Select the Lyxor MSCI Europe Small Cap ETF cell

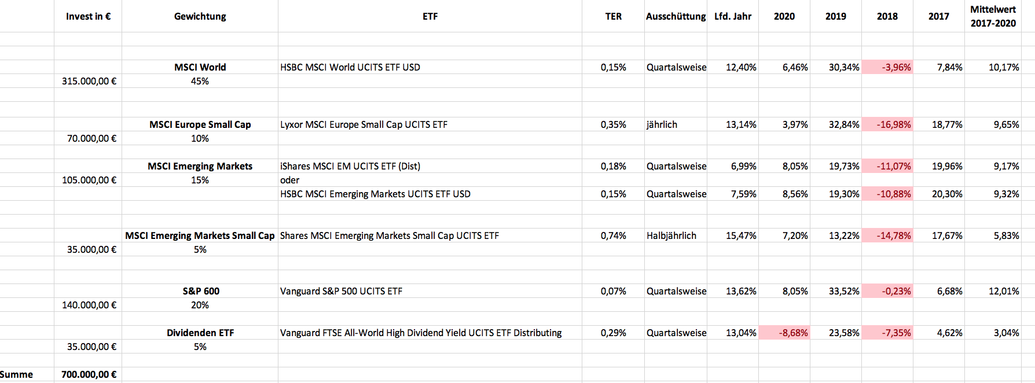click(x=364, y=124)
